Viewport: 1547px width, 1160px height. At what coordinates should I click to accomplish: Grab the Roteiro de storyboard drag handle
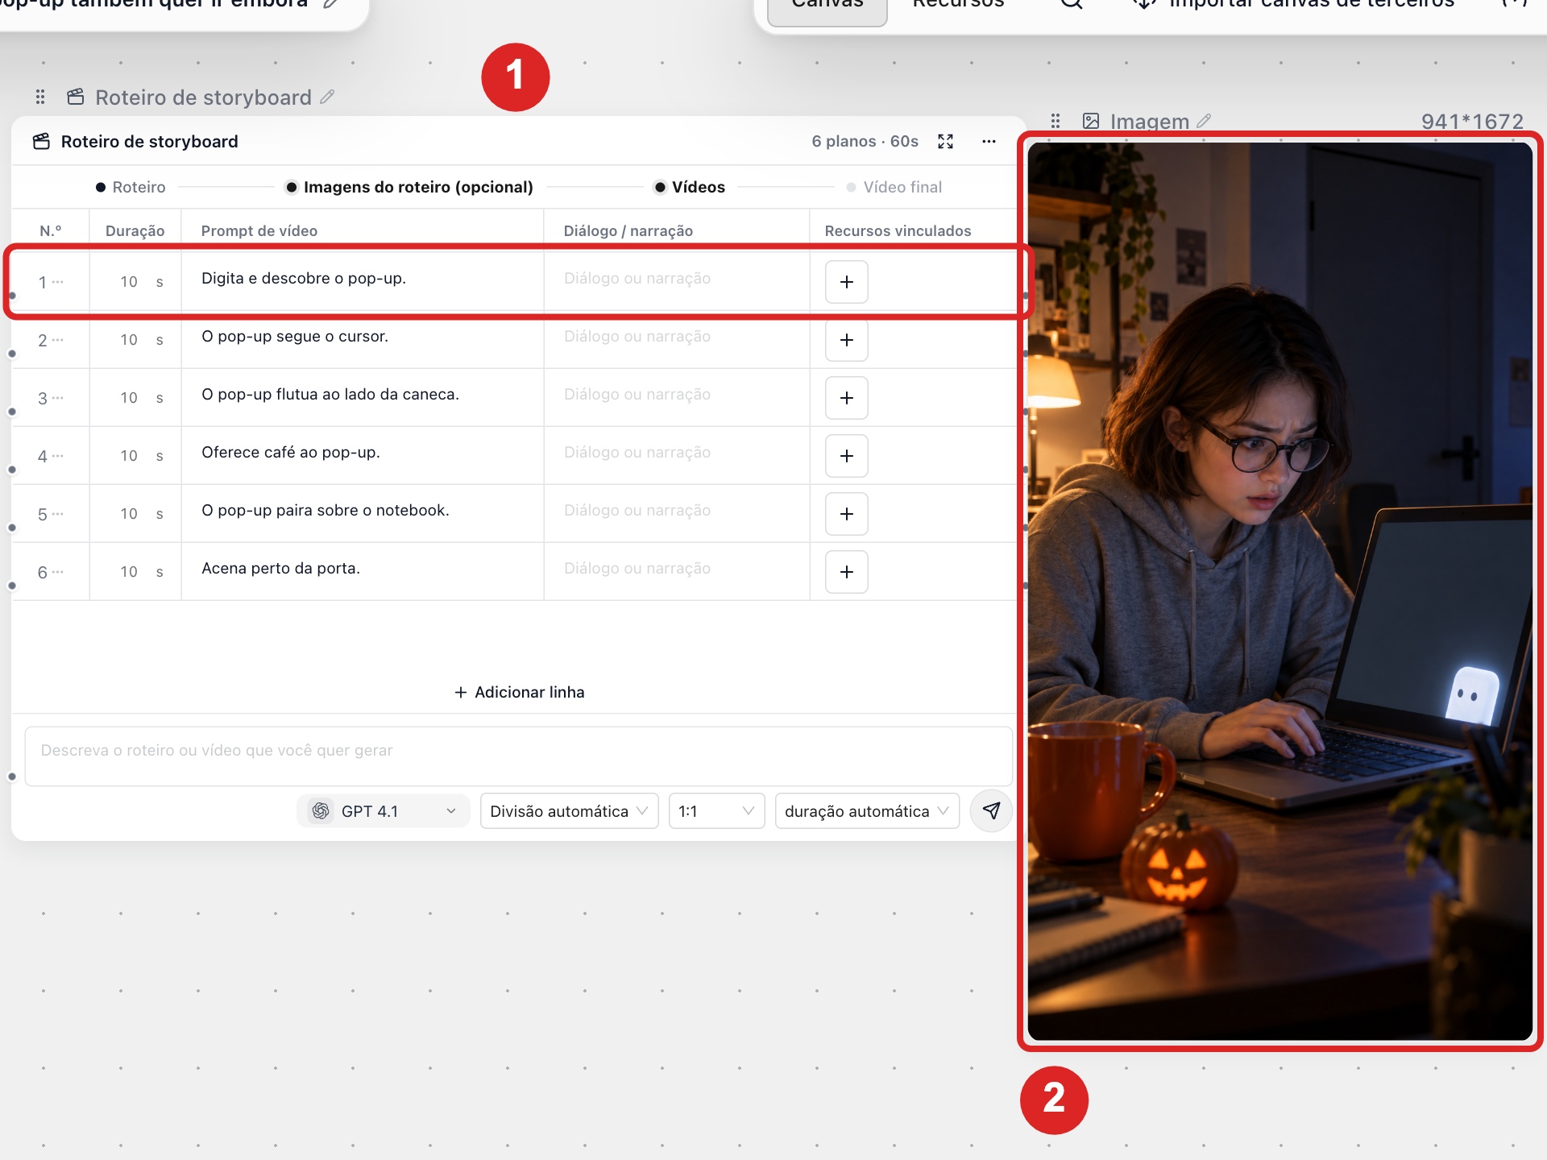40,97
